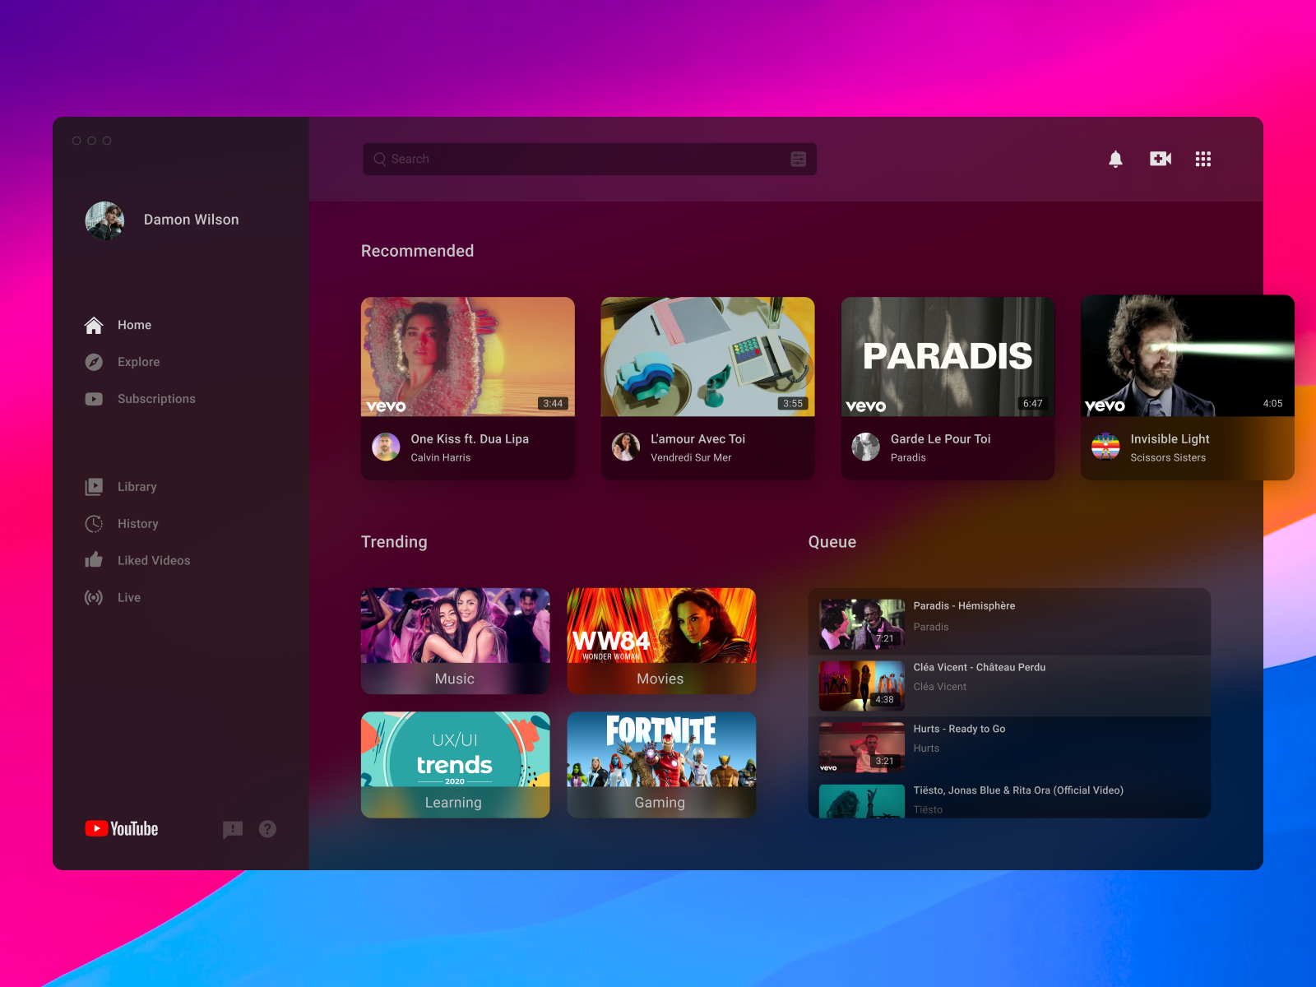
Task: Play Invisible Light video thumbnail
Action: coord(1188,355)
